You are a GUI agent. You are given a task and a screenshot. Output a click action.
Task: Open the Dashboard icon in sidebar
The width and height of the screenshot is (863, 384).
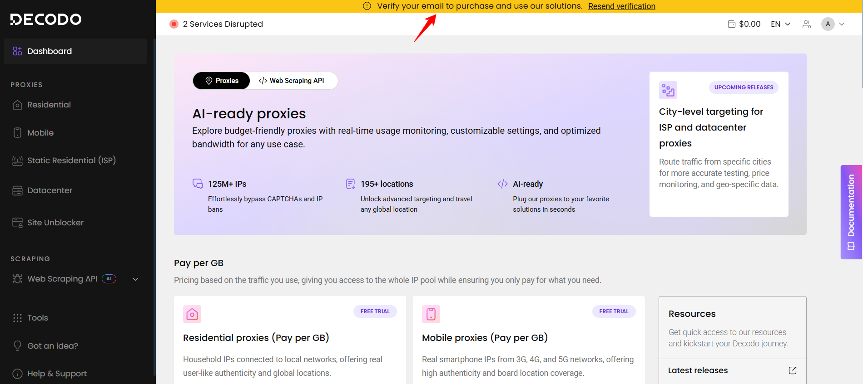17,51
